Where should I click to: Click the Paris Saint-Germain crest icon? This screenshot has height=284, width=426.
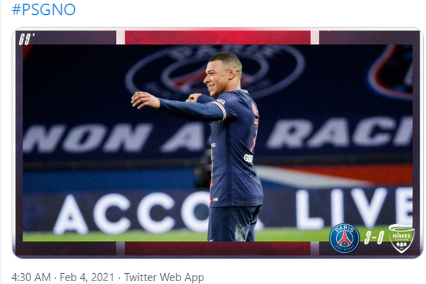point(344,238)
